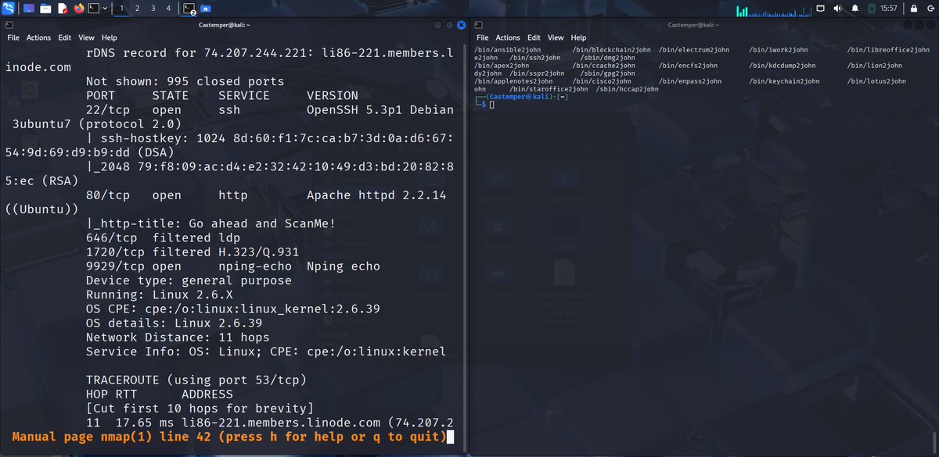This screenshot has height=457, width=939.
Task: Click the 'PORT STATE SERVICE VERSION' header line
Action: tap(222, 95)
